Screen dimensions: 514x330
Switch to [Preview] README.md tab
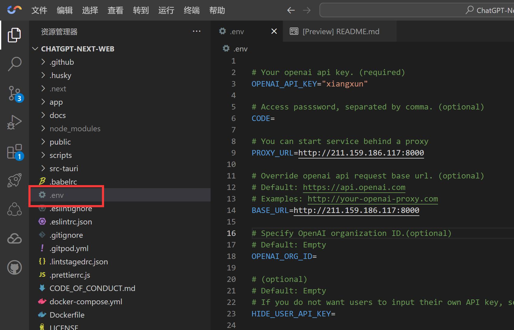[x=339, y=31]
